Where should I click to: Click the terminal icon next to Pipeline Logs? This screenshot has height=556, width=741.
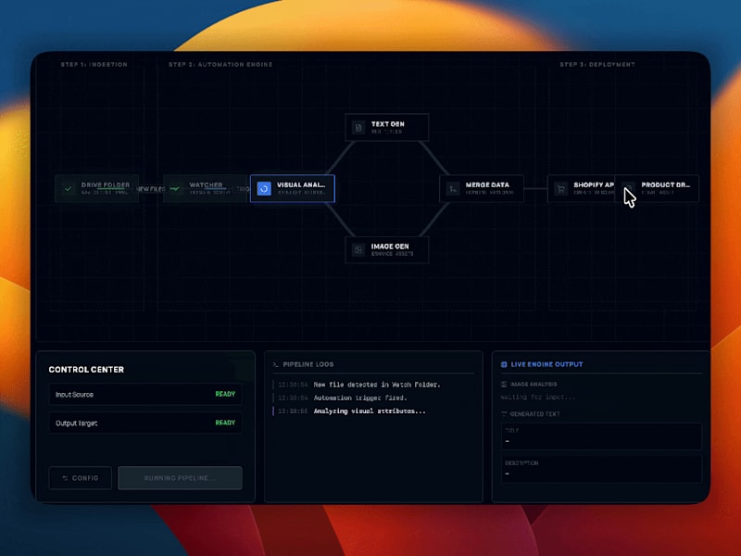click(275, 363)
